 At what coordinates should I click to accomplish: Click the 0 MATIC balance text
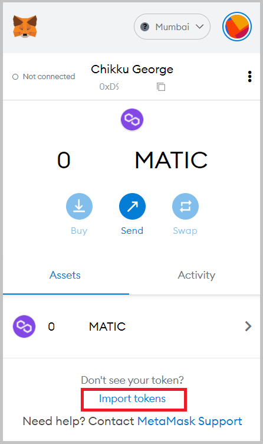tap(132, 160)
